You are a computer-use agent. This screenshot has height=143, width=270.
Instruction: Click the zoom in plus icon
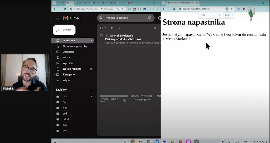click(x=220, y=15)
